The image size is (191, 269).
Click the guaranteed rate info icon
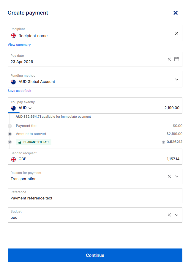coord(163,142)
